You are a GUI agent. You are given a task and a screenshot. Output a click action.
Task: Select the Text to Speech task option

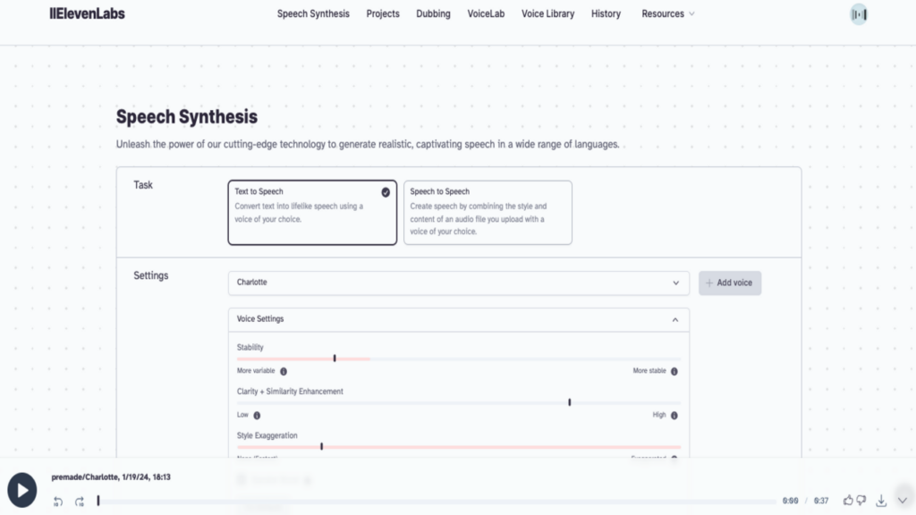pos(312,212)
